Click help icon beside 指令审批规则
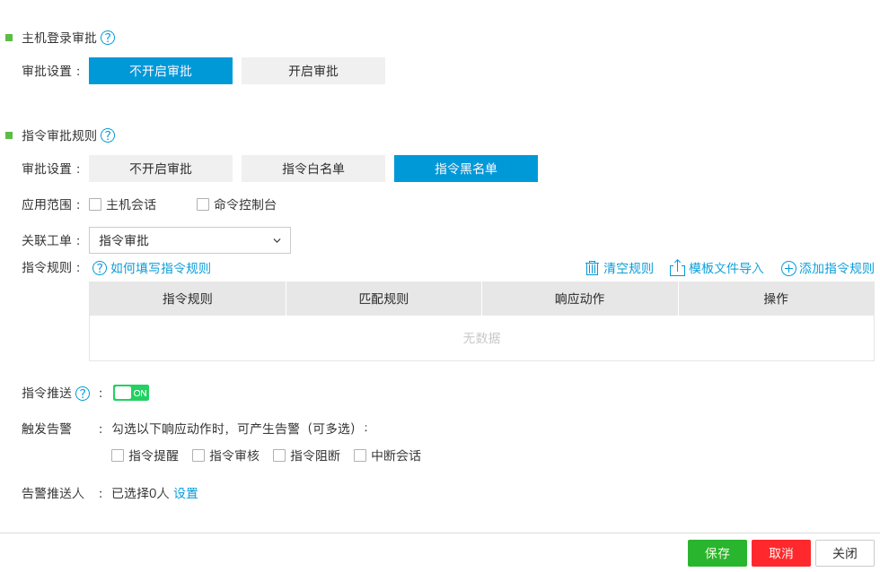 click(x=108, y=135)
